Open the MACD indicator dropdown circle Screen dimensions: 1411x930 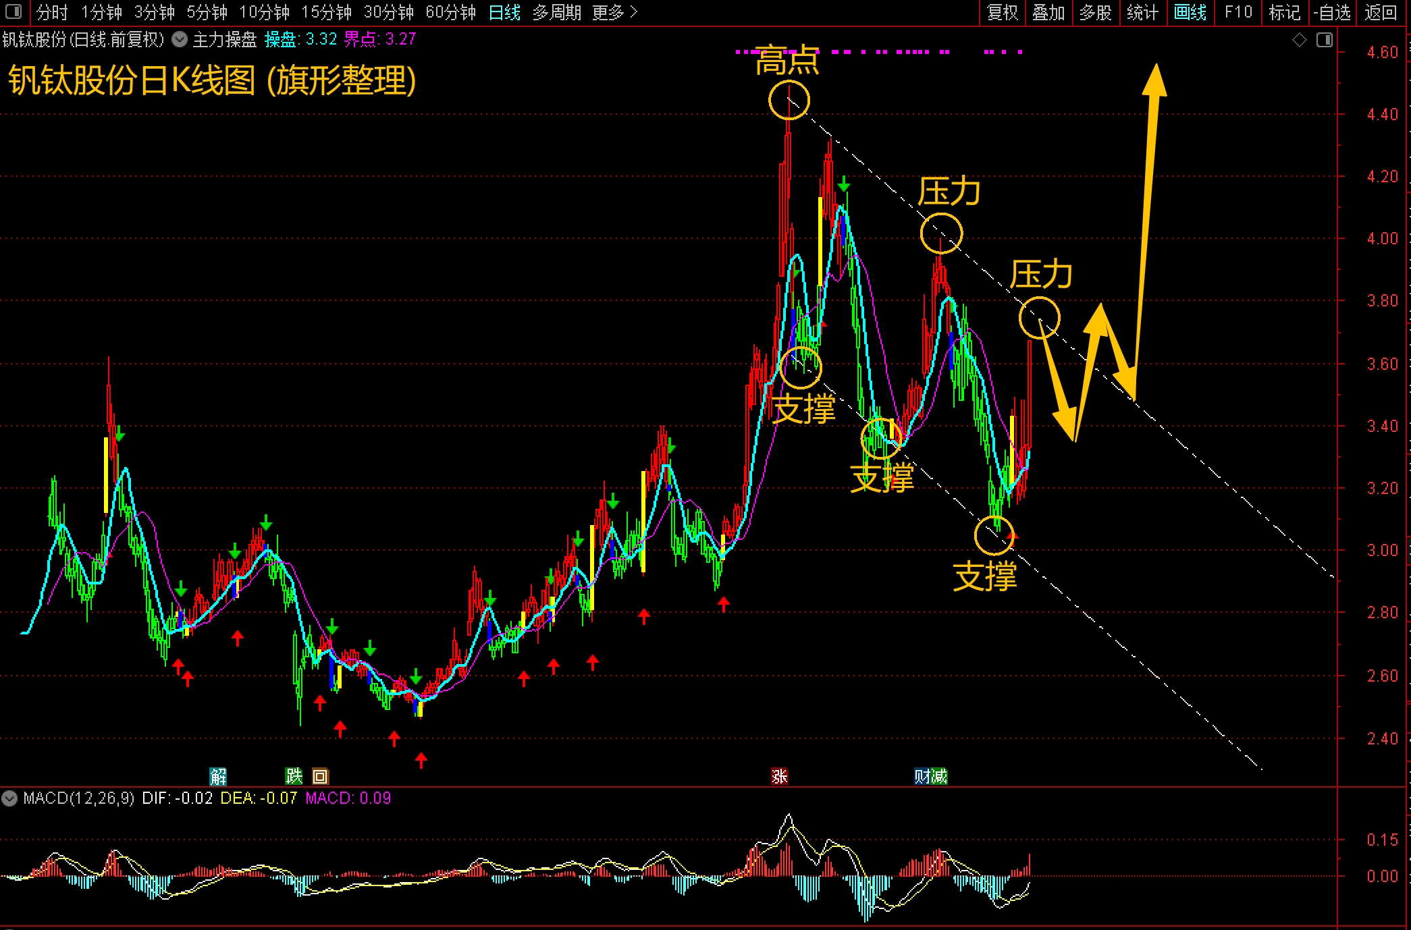coord(9,798)
